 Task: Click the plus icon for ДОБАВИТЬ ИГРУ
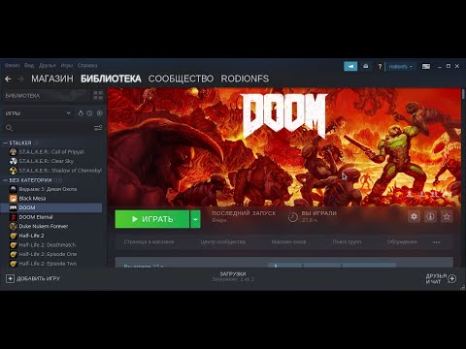tap(10, 278)
